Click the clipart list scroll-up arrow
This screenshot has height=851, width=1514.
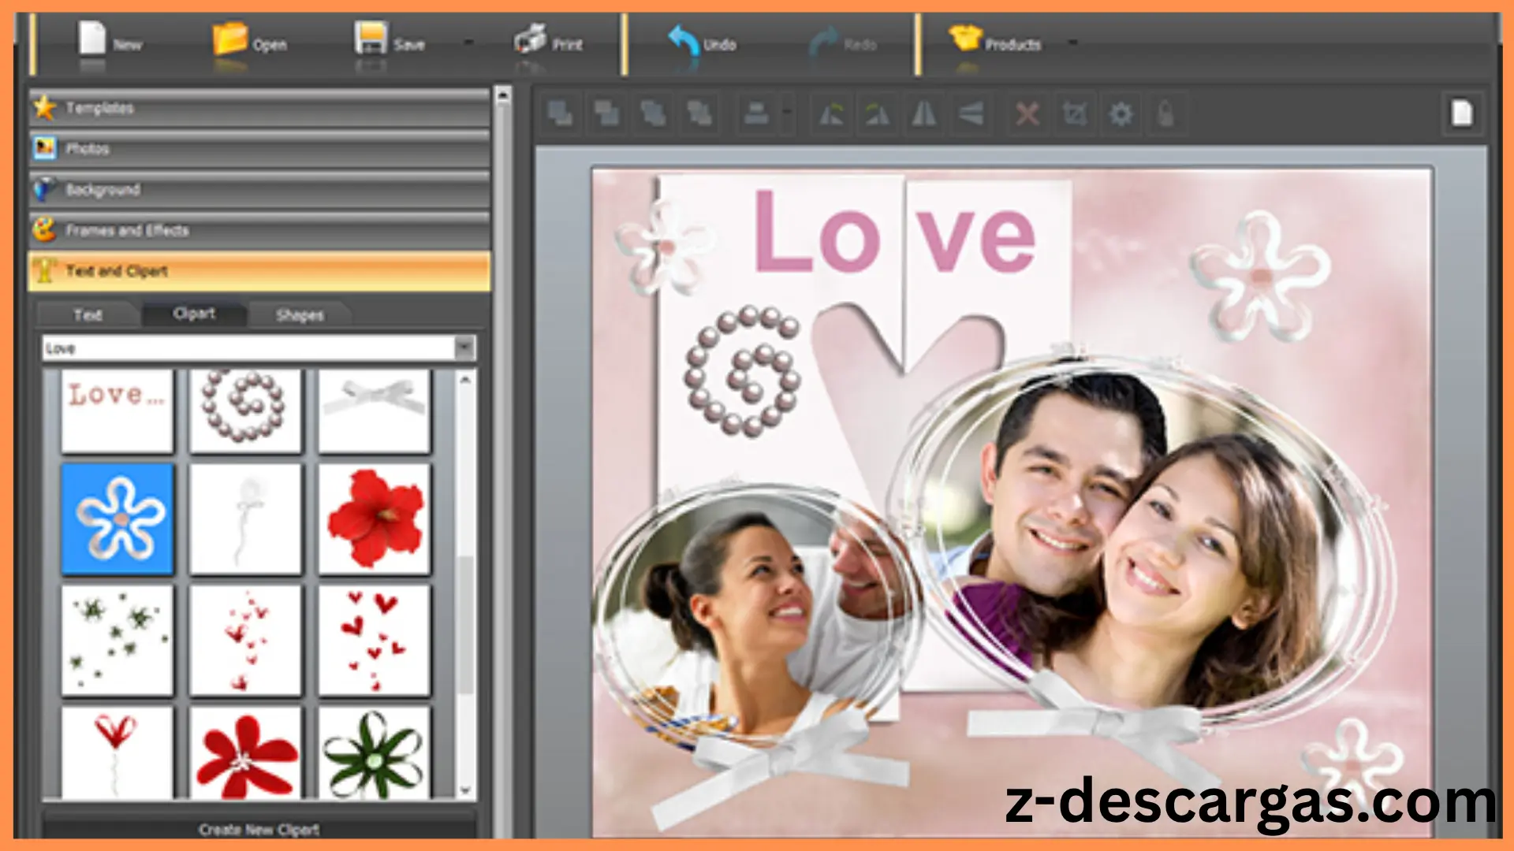[465, 380]
